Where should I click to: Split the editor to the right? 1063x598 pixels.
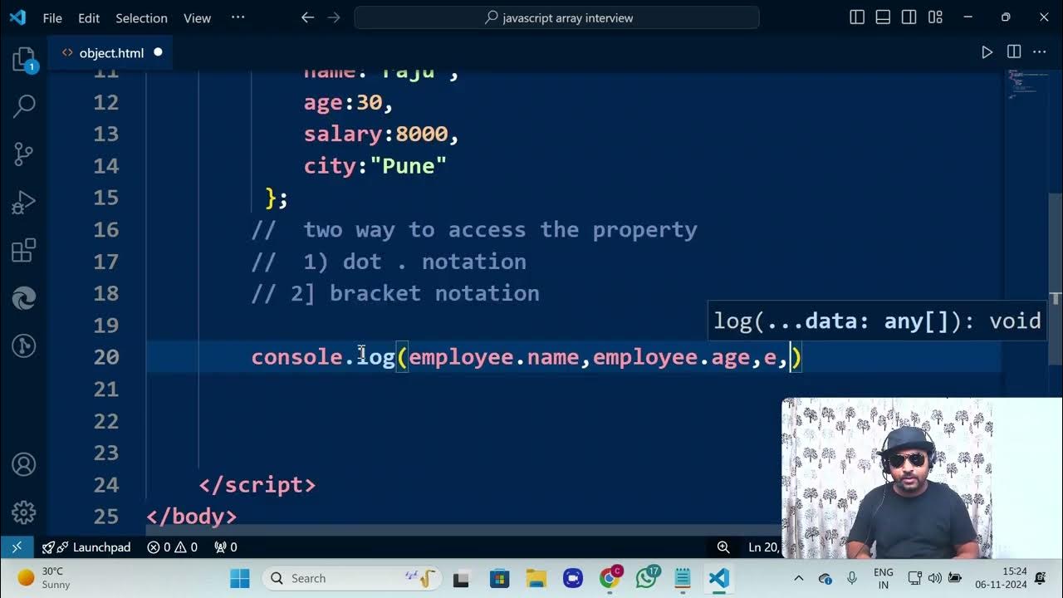pos(1014,52)
